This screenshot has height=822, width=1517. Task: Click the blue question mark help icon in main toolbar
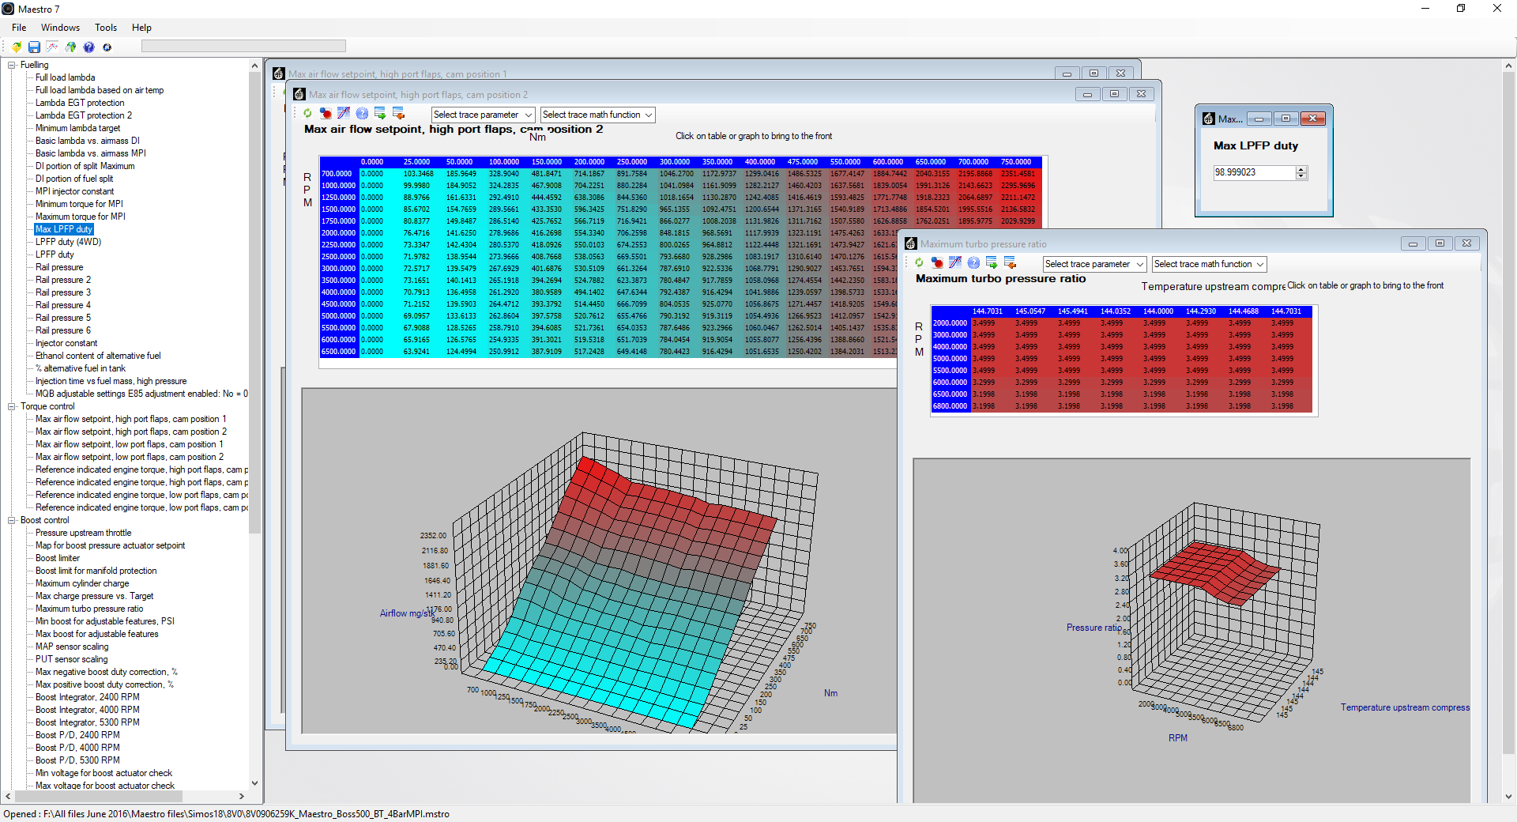pos(88,47)
